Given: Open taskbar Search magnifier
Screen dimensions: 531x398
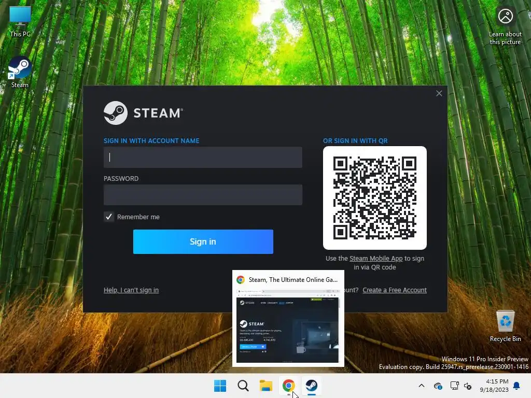Looking at the screenshot, I should 243,386.
